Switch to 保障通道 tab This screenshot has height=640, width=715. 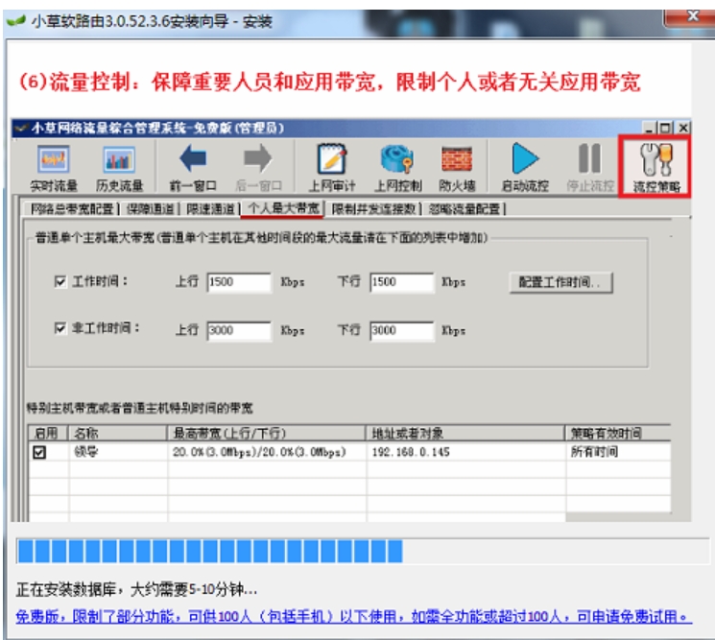(x=150, y=209)
